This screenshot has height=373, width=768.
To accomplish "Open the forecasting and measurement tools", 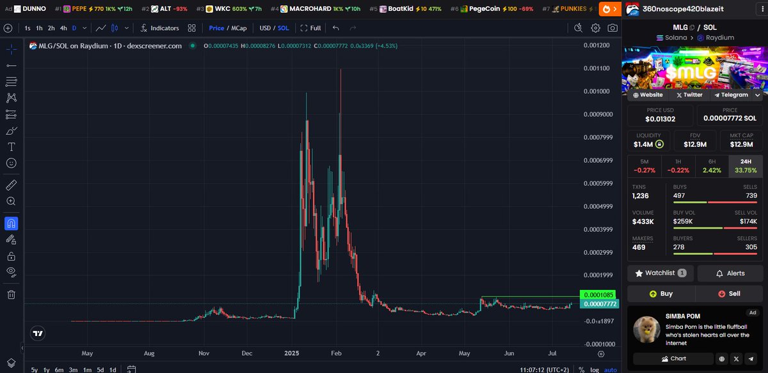I will tap(11, 114).
